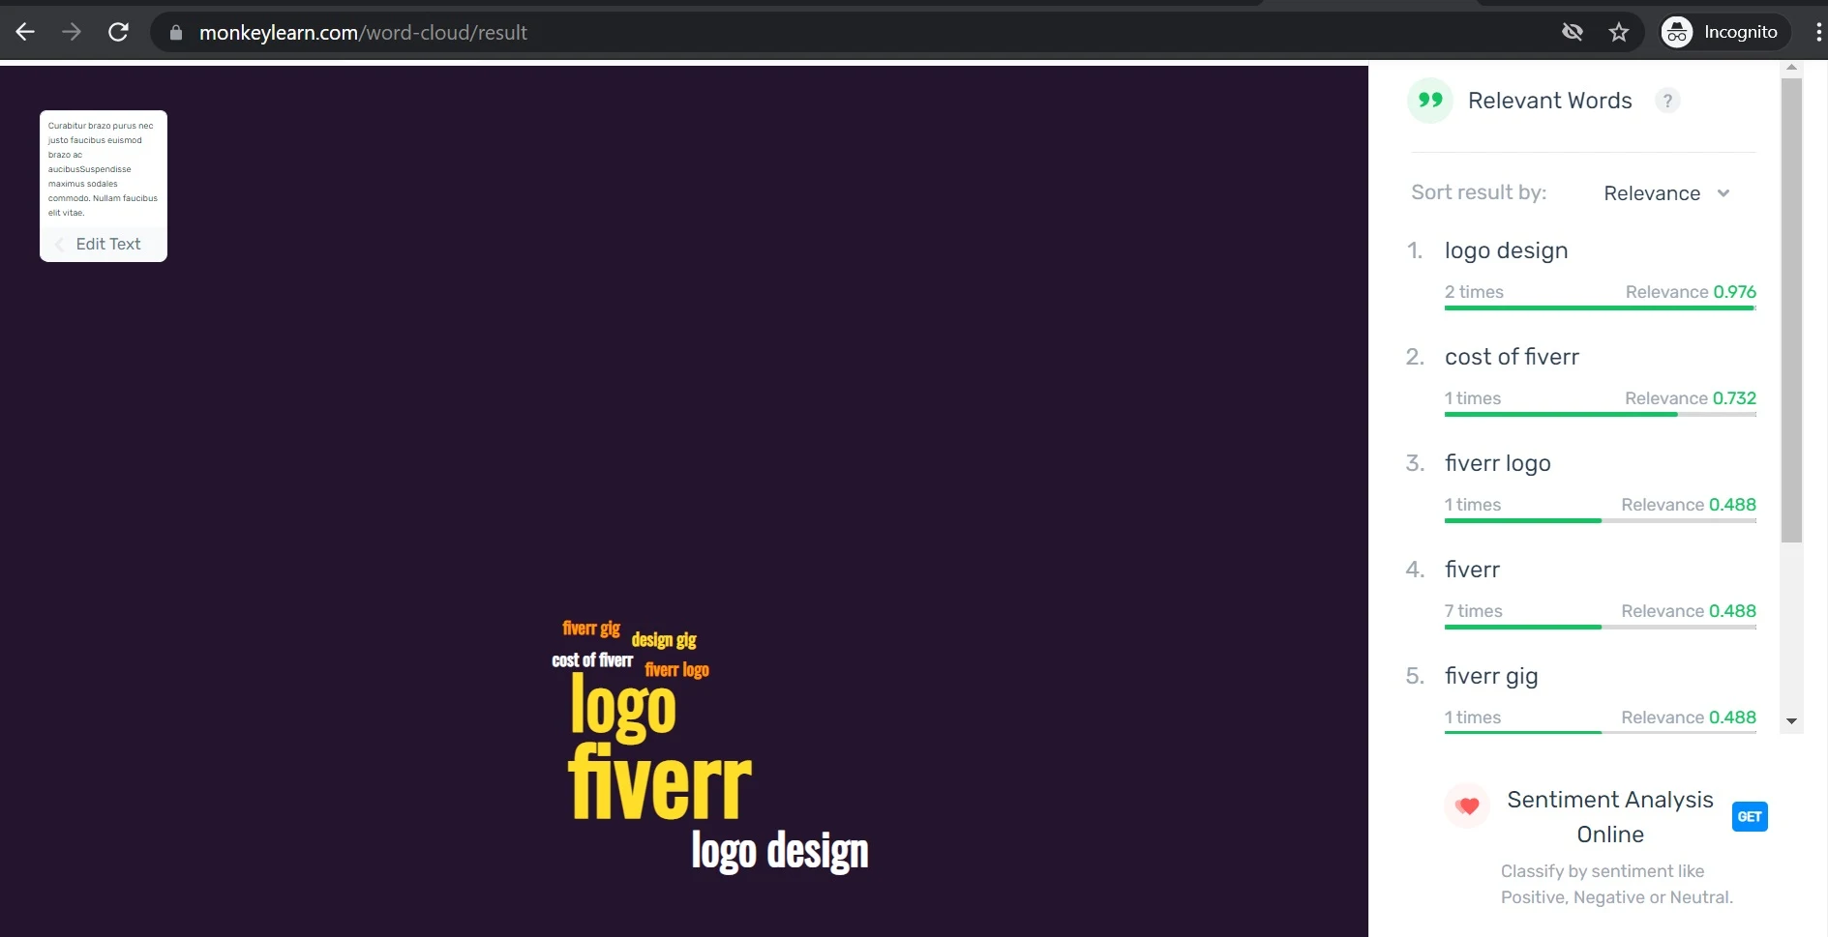Screen dimensions: 1828x937
Task: Click the results scrollbar up arrow
Action: pyautogui.click(x=1791, y=68)
